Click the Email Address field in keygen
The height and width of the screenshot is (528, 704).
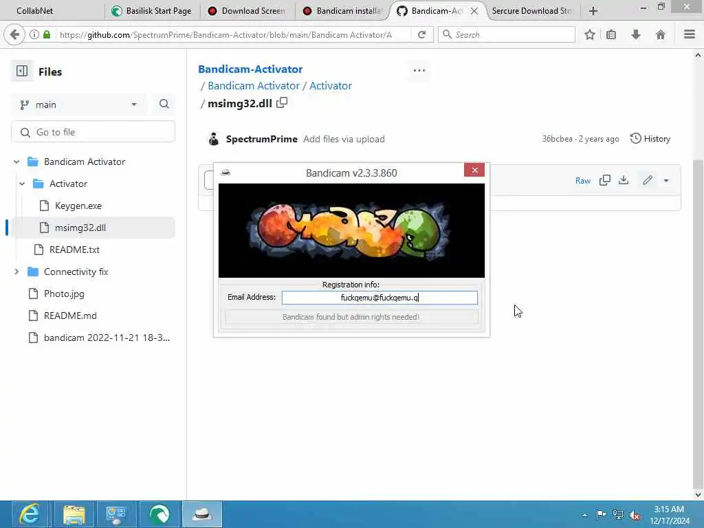click(x=379, y=298)
